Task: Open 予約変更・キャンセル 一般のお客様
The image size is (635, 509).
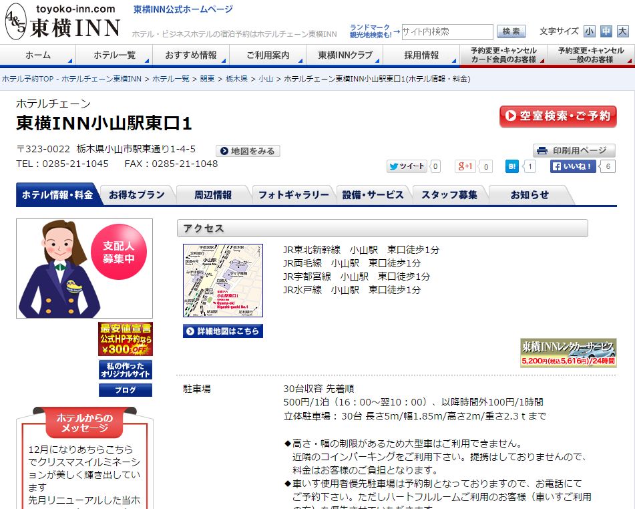Action: 591,55
